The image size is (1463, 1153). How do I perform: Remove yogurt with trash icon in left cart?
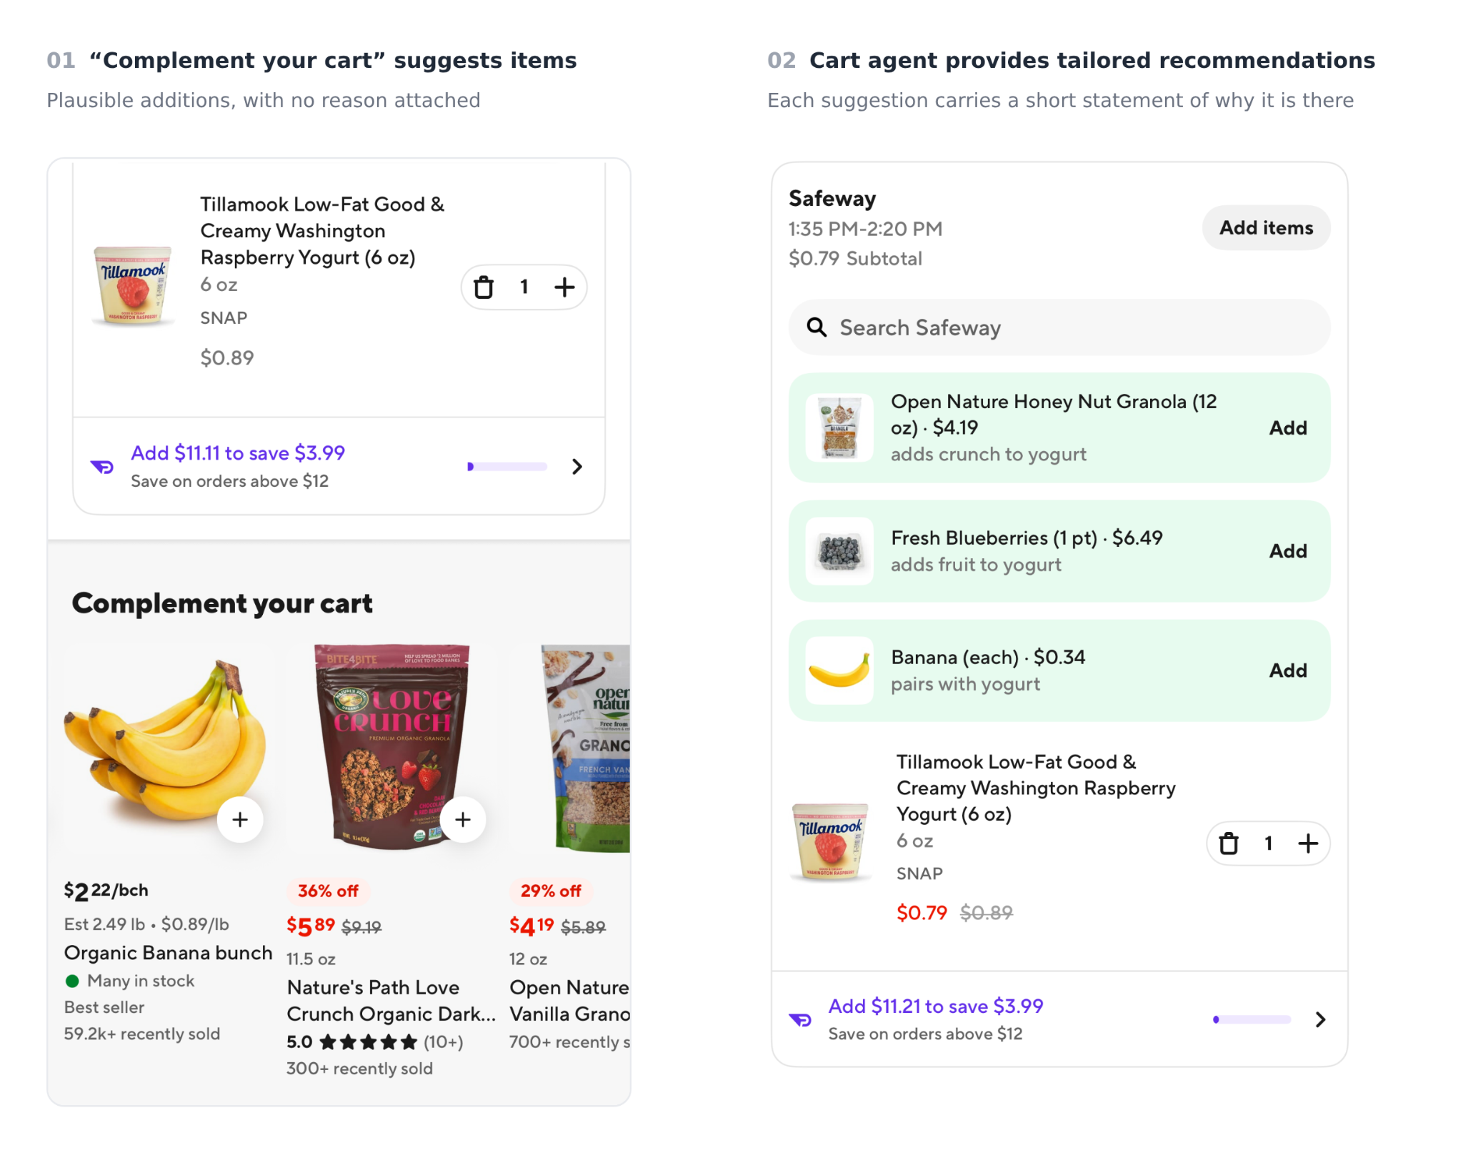coord(484,287)
